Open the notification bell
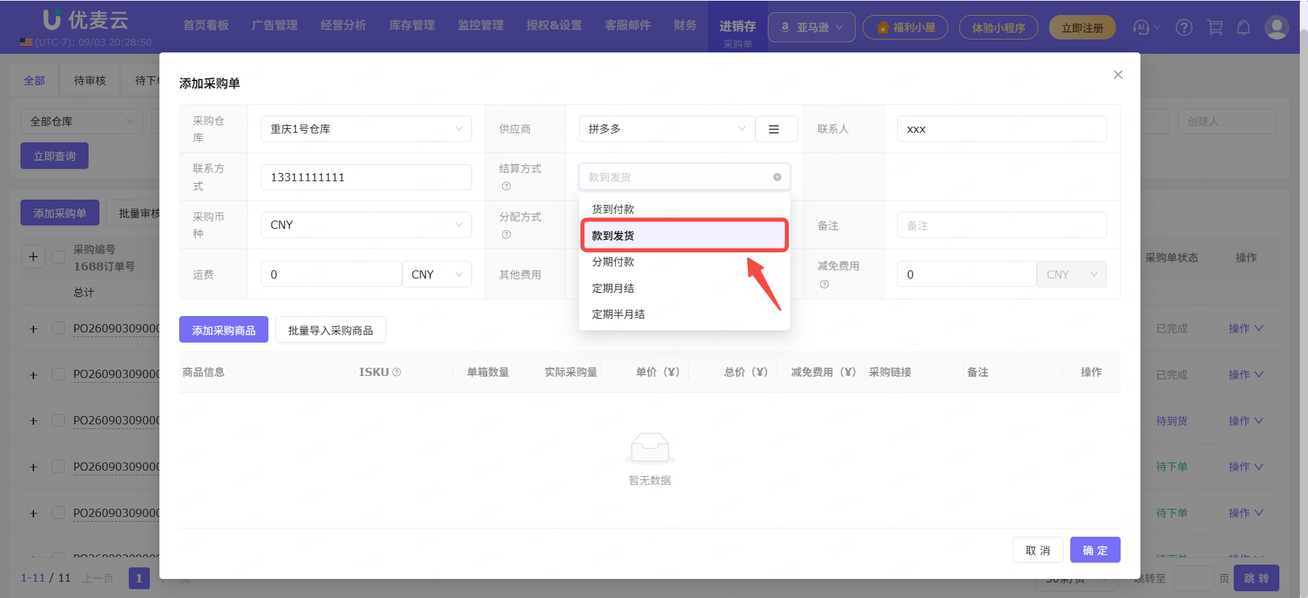Image resolution: width=1308 pixels, height=598 pixels. (x=1243, y=27)
